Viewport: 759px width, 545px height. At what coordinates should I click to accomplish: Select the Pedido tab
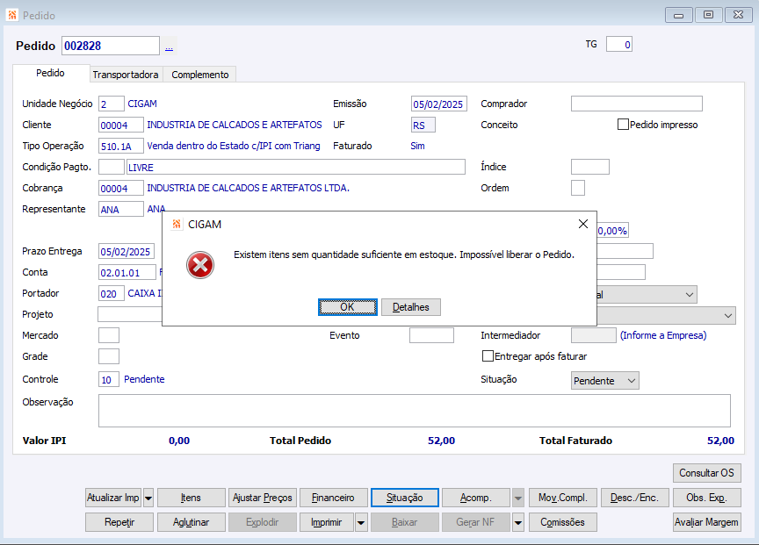point(50,73)
